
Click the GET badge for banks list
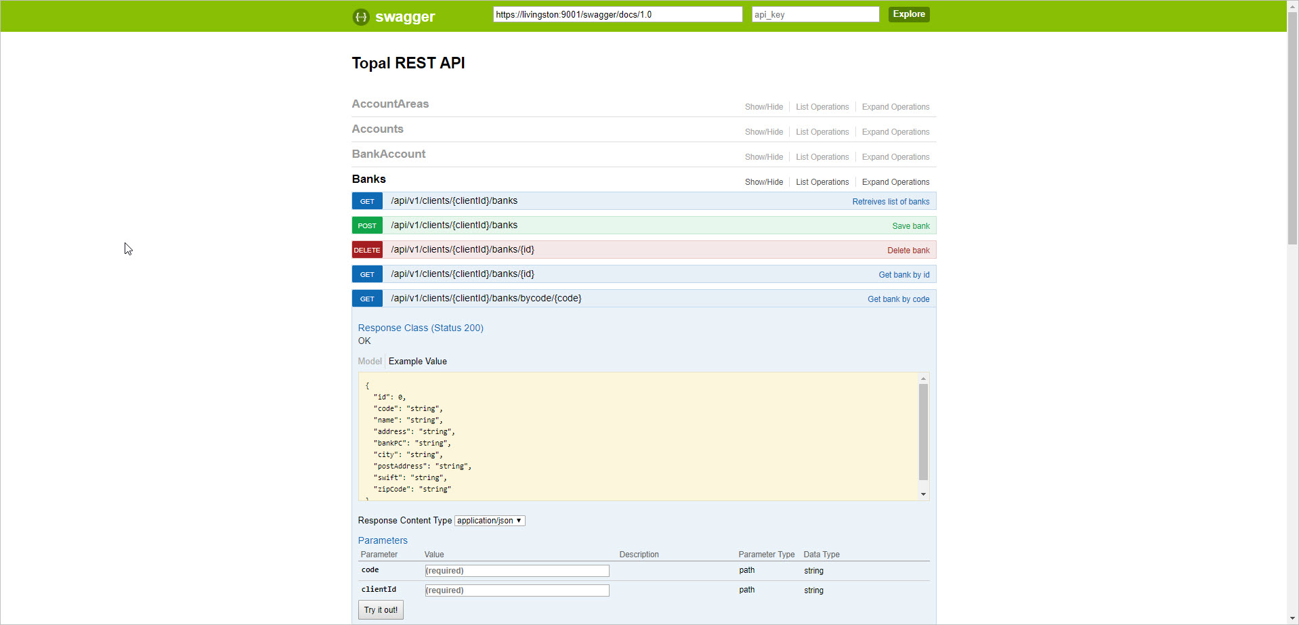pos(367,201)
